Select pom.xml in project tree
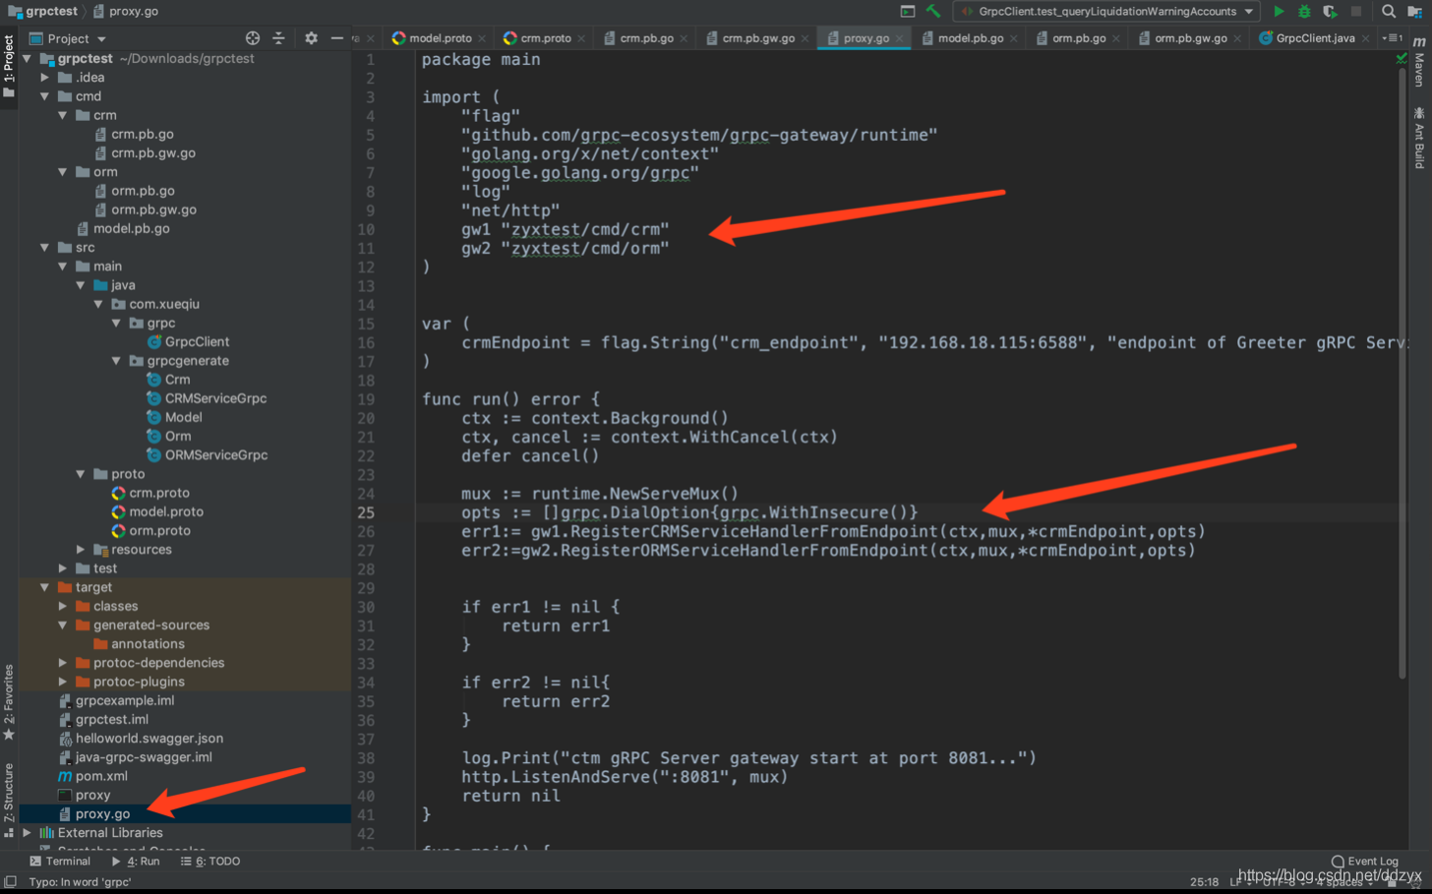 coord(101,776)
